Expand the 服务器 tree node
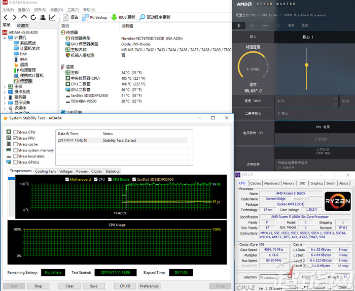This screenshot has height=291, width=355. click(x=5, y=98)
